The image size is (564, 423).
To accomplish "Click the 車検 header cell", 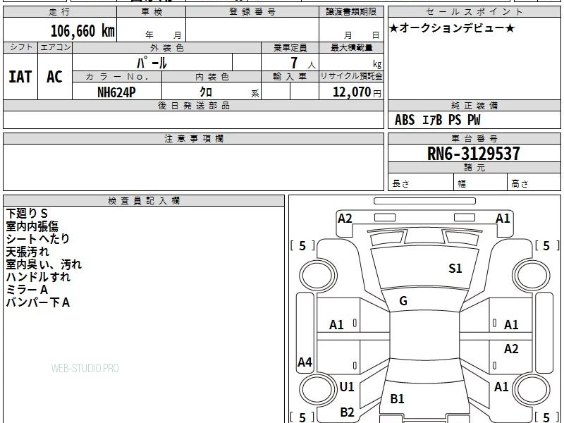I will click(152, 12).
